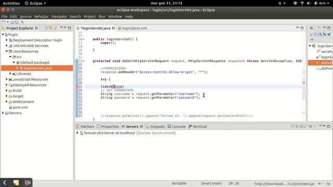This screenshot has height=187, width=333.
Task: Click the video camera icon in bottom-left overlay
Action: (28, 182)
